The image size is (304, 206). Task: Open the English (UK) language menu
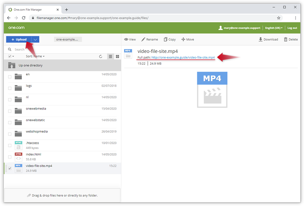pyautogui.click(x=273, y=28)
